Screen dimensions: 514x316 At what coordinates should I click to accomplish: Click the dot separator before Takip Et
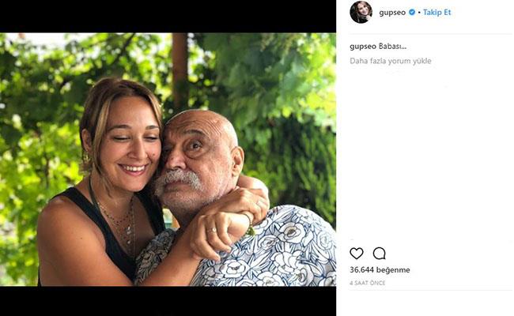418,13
